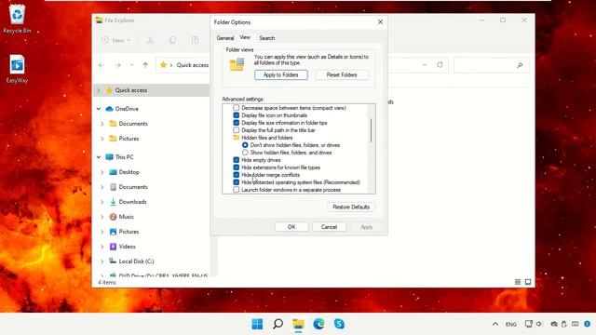Screen dimensions: 596x335
Task: Click the ENG language indicator
Action: pos(511,324)
